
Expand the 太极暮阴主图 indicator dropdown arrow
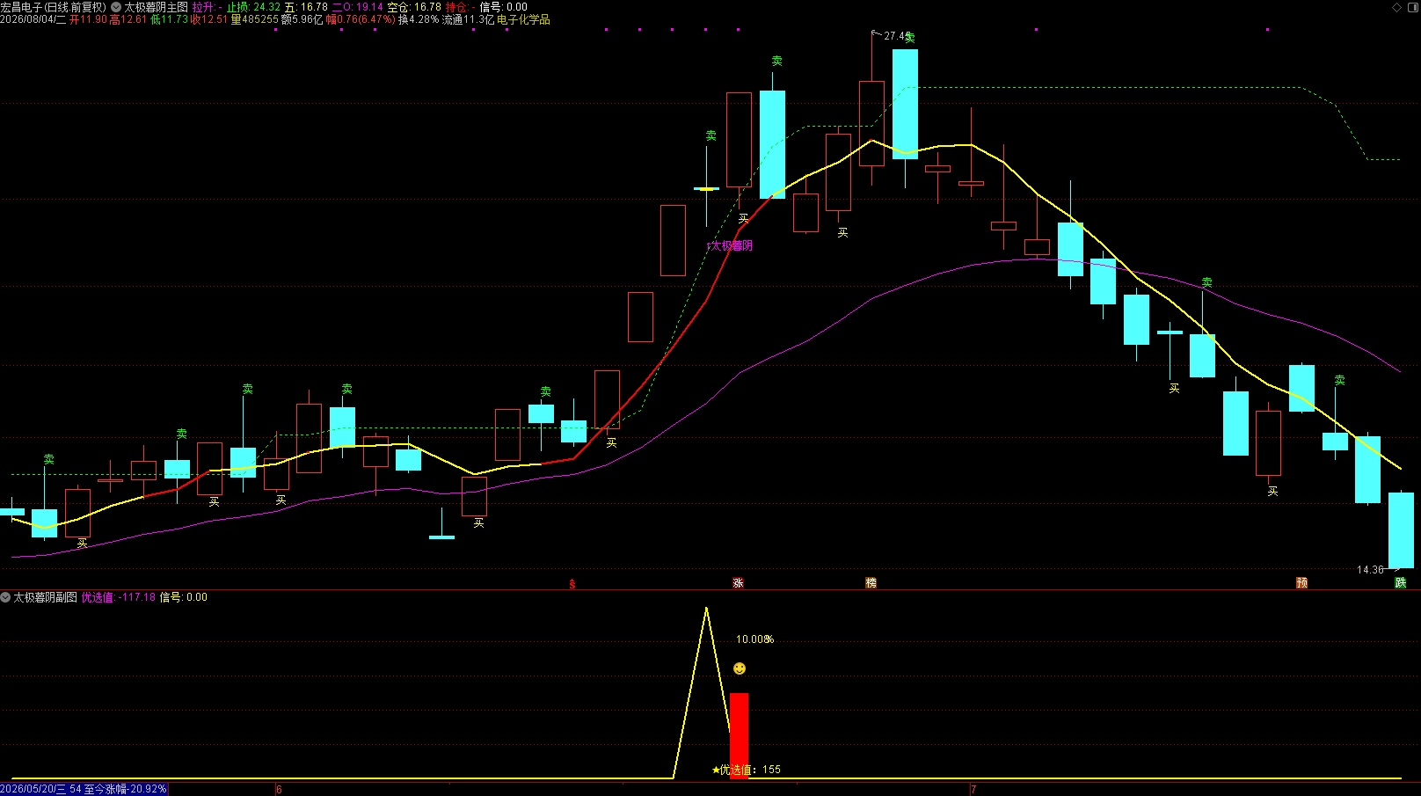tap(116, 7)
